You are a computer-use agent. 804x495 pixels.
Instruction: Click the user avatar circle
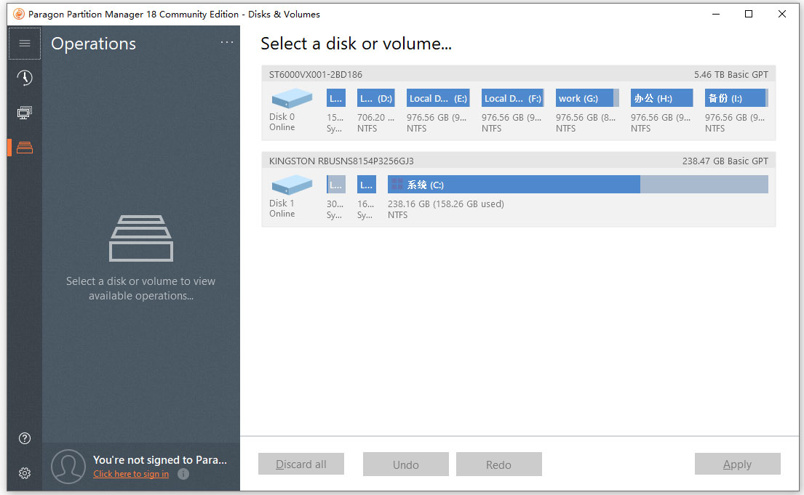point(68,466)
